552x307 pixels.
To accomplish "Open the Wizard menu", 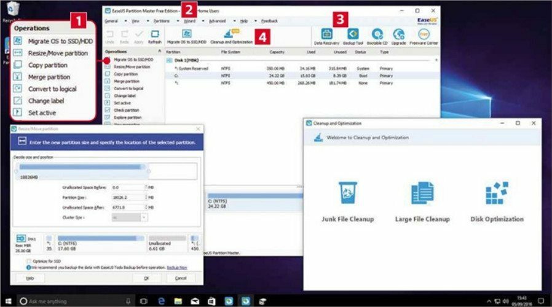I will coord(189,21).
